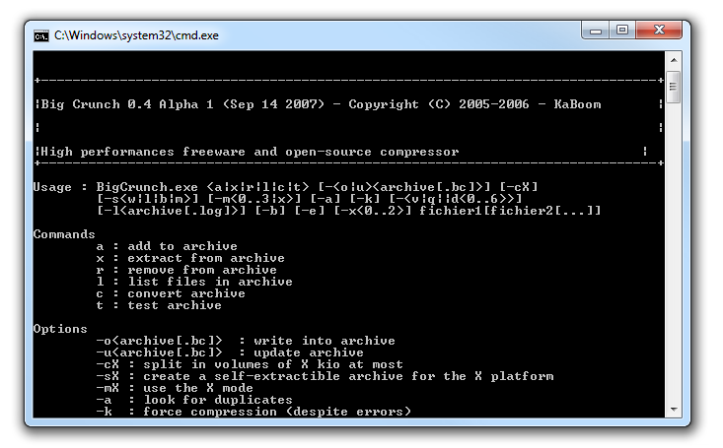Image resolution: width=723 pixels, height=448 pixels.
Task: Click '-o<archive[.bc]> : write into archive' line
Action: click(246, 342)
